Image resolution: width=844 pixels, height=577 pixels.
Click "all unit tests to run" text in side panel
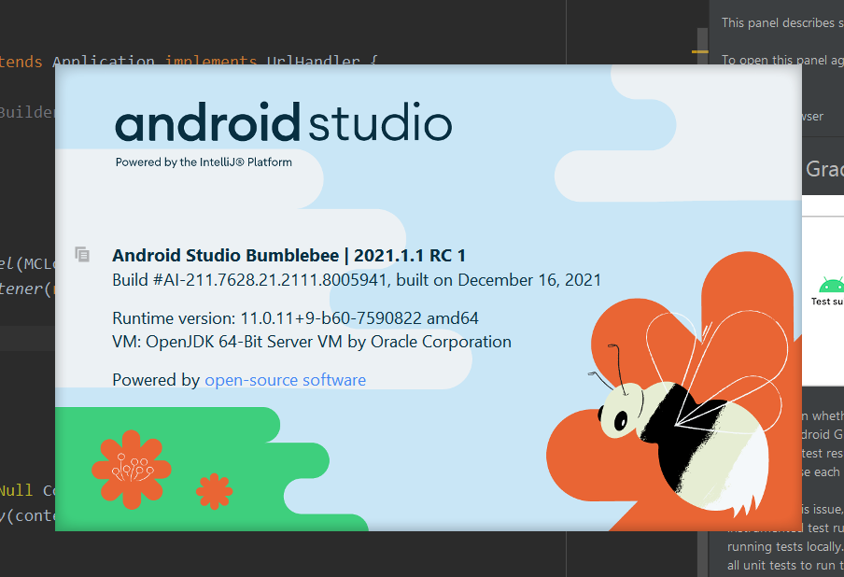click(x=781, y=565)
